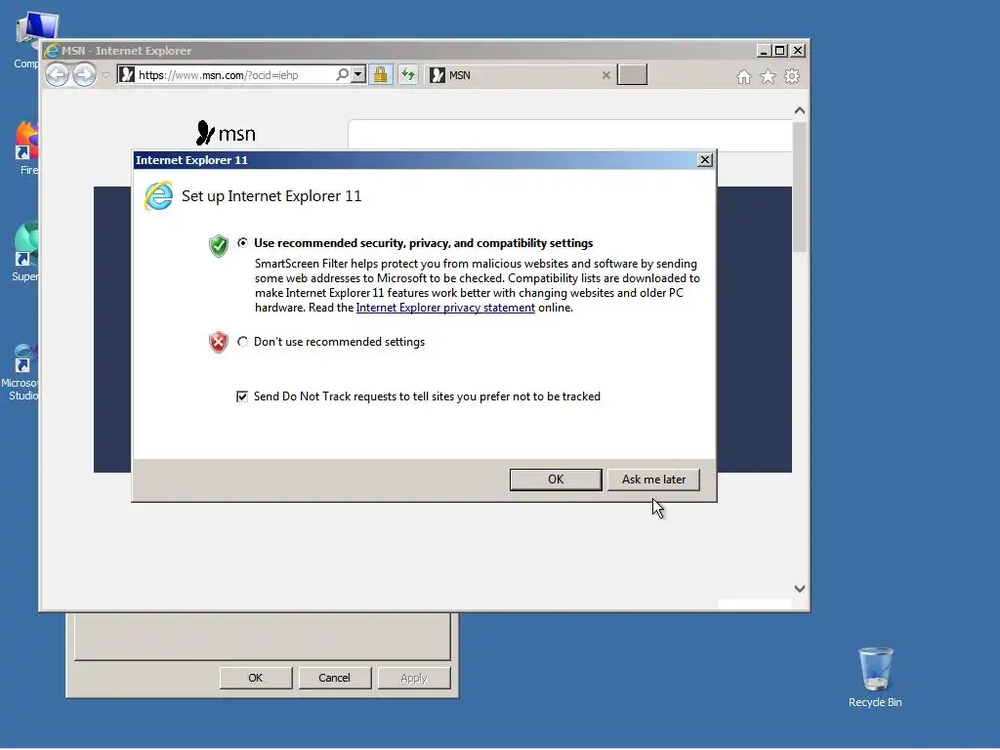Screen dimensions: 1000x750
Task: Click the MSN butterfly logo
Action: pos(226,133)
